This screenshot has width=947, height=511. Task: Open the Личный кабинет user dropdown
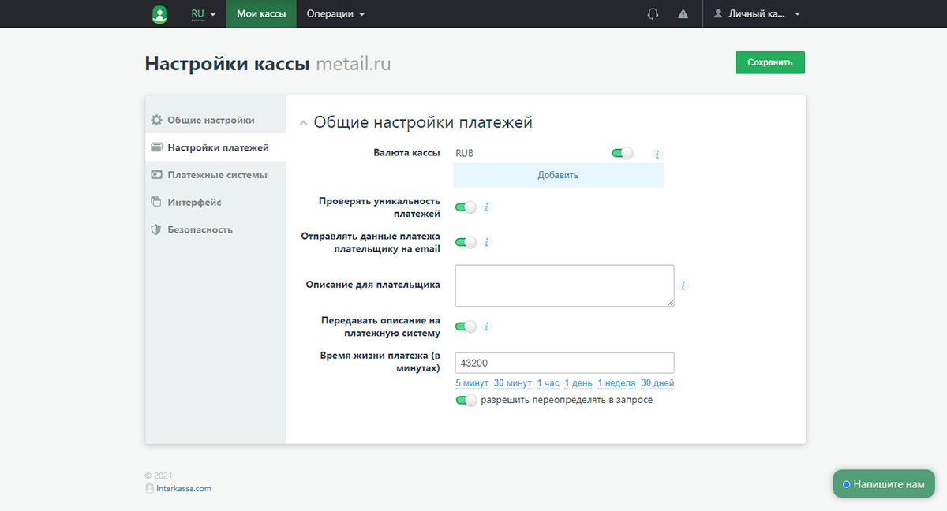point(756,14)
